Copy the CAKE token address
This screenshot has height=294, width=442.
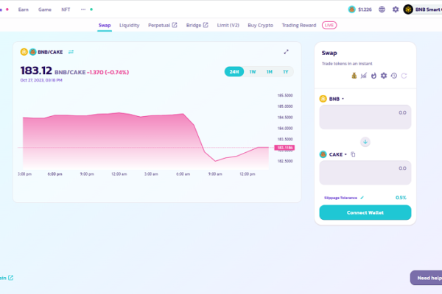pos(353,154)
